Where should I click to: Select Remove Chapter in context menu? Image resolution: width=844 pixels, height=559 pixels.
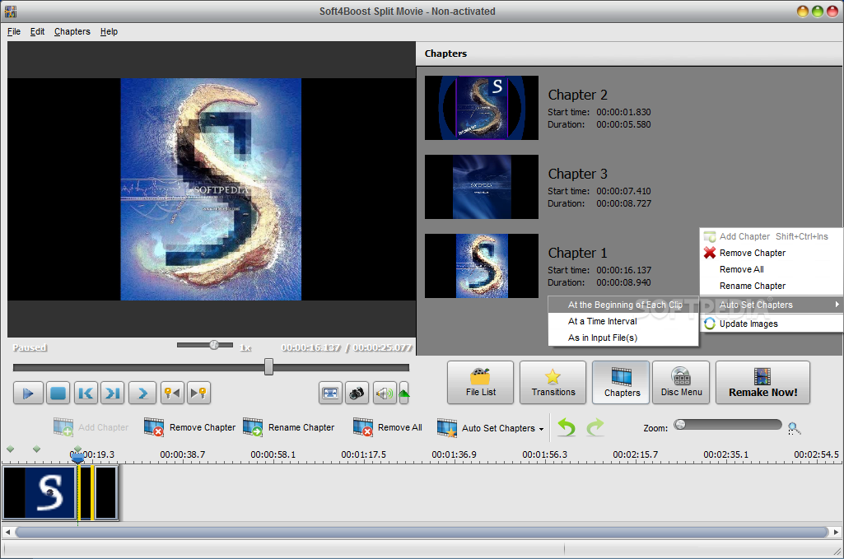coord(772,253)
